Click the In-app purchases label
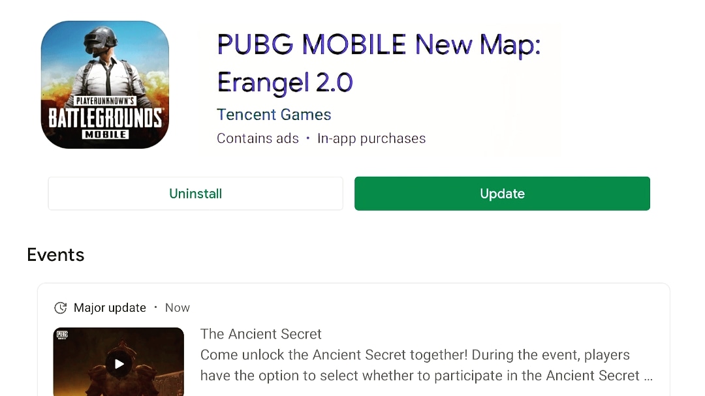The image size is (705, 396). point(371,138)
